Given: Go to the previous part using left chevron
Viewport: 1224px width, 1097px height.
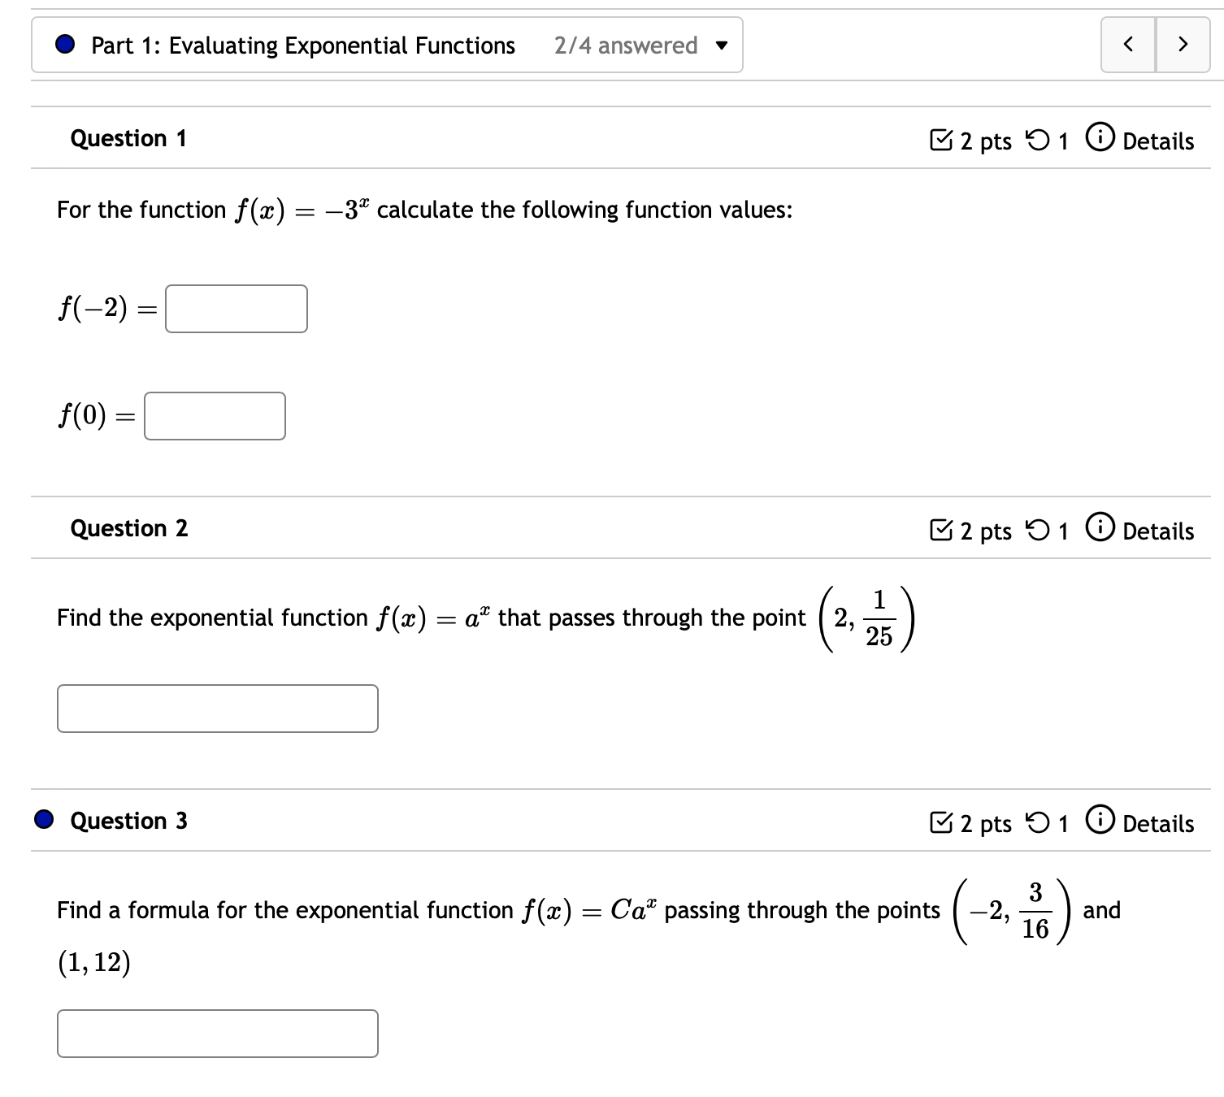Looking at the screenshot, I should (x=1127, y=46).
